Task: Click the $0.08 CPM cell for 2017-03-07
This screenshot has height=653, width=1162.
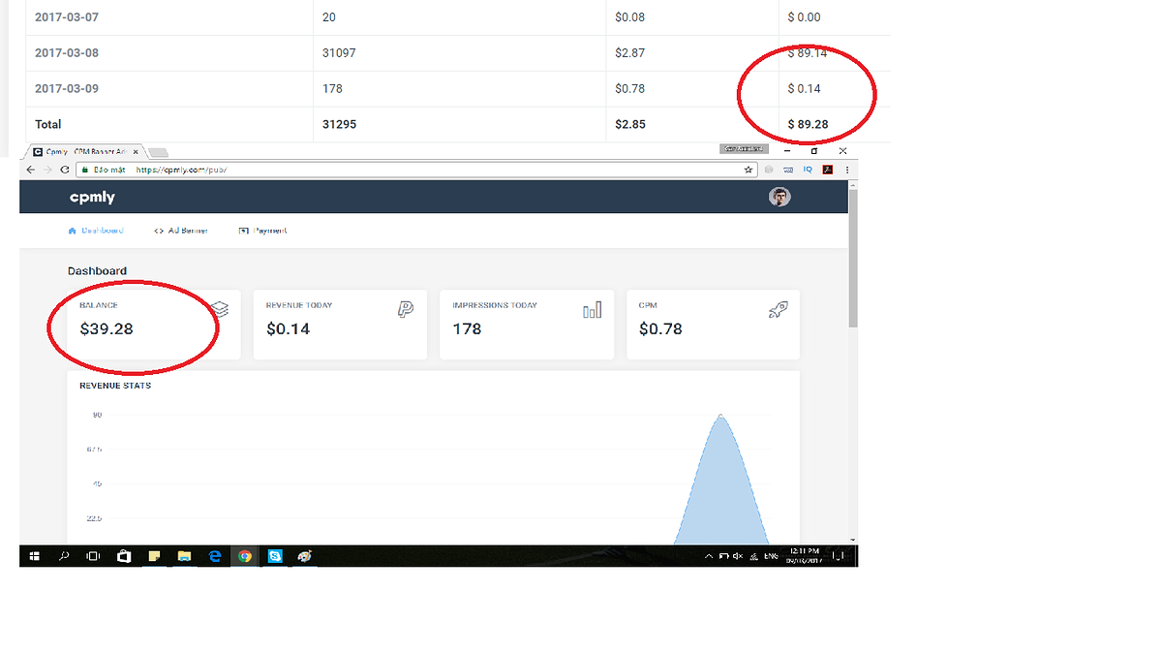Action: [x=630, y=17]
